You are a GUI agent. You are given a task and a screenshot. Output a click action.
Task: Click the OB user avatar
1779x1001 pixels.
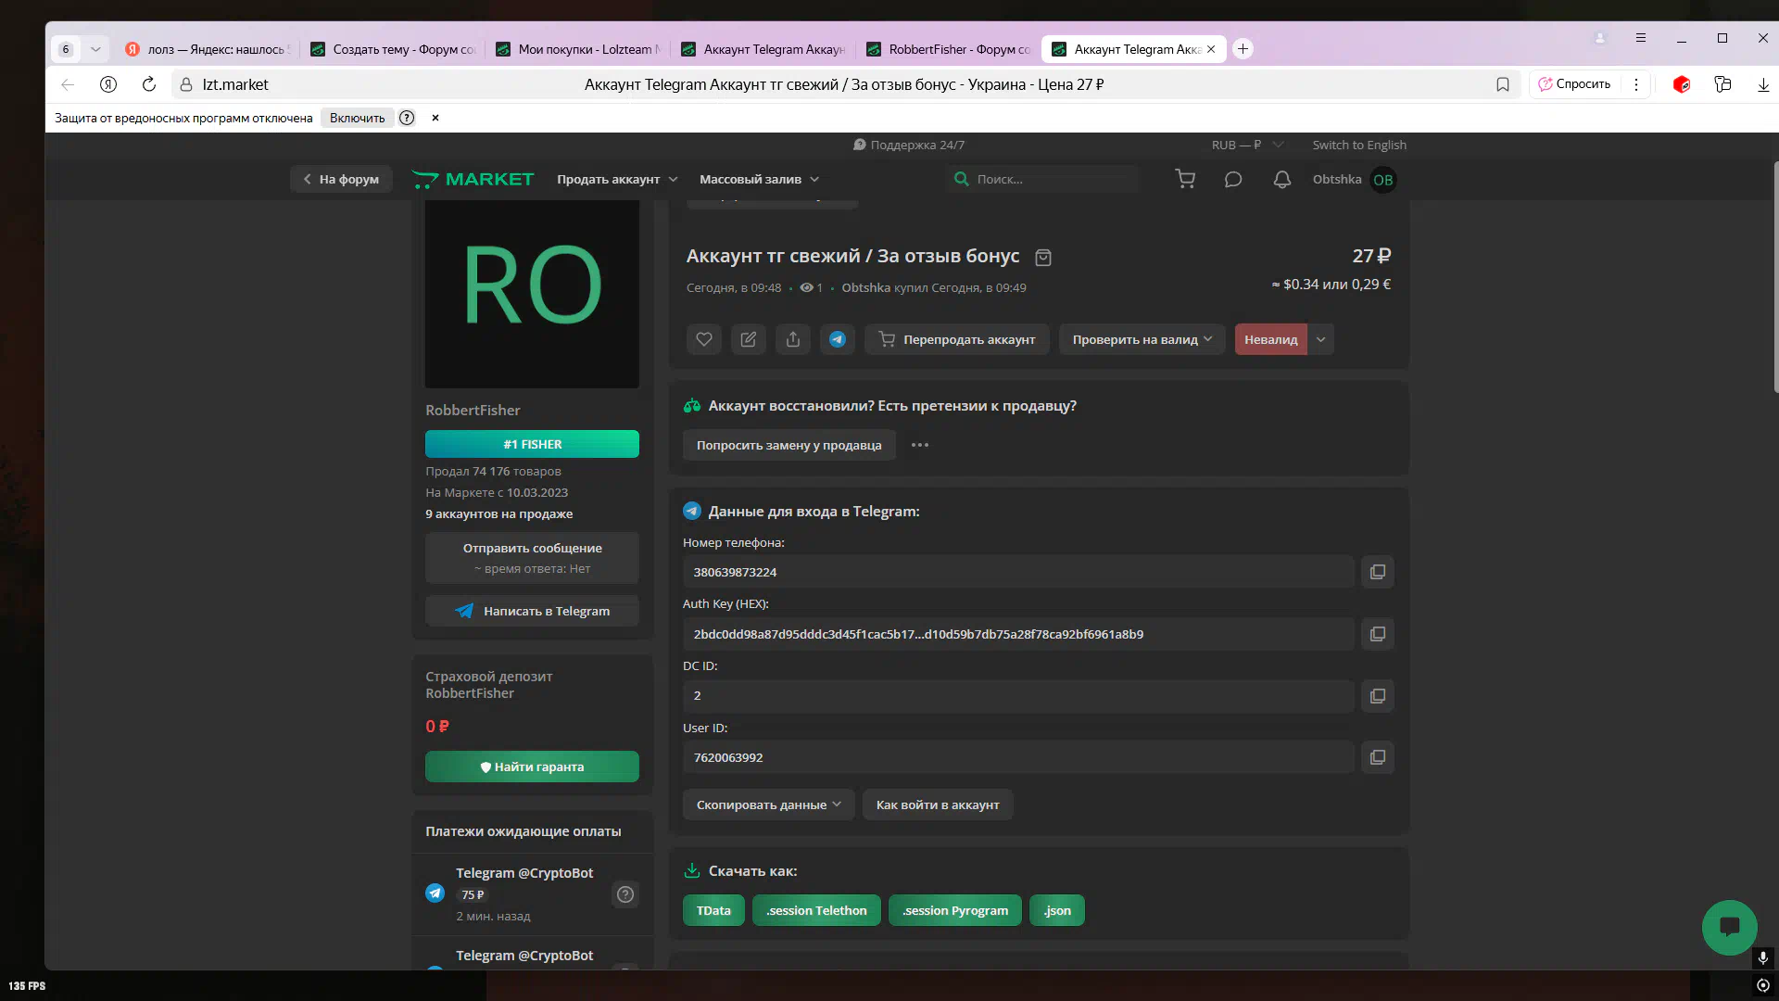pos(1383,180)
